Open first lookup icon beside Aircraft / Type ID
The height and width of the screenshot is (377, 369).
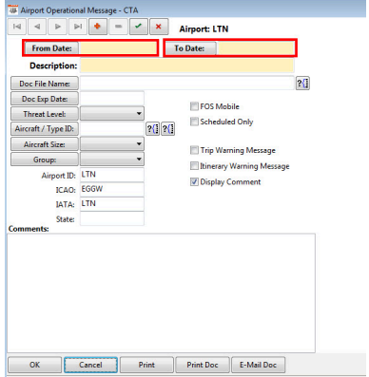point(153,129)
